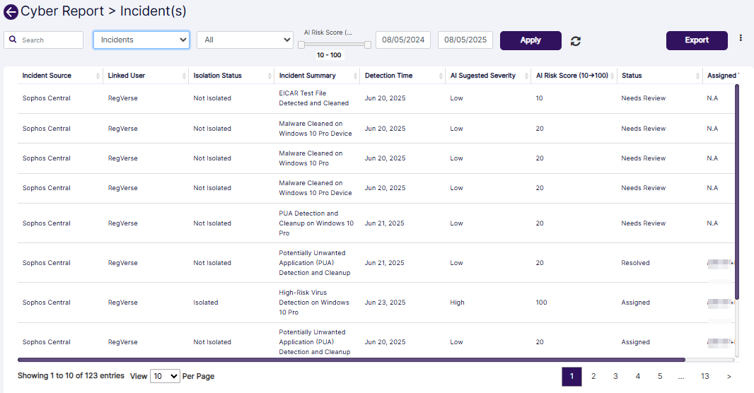Open the All filter dropdown
This screenshot has height=393, width=754.
point(245,40)
